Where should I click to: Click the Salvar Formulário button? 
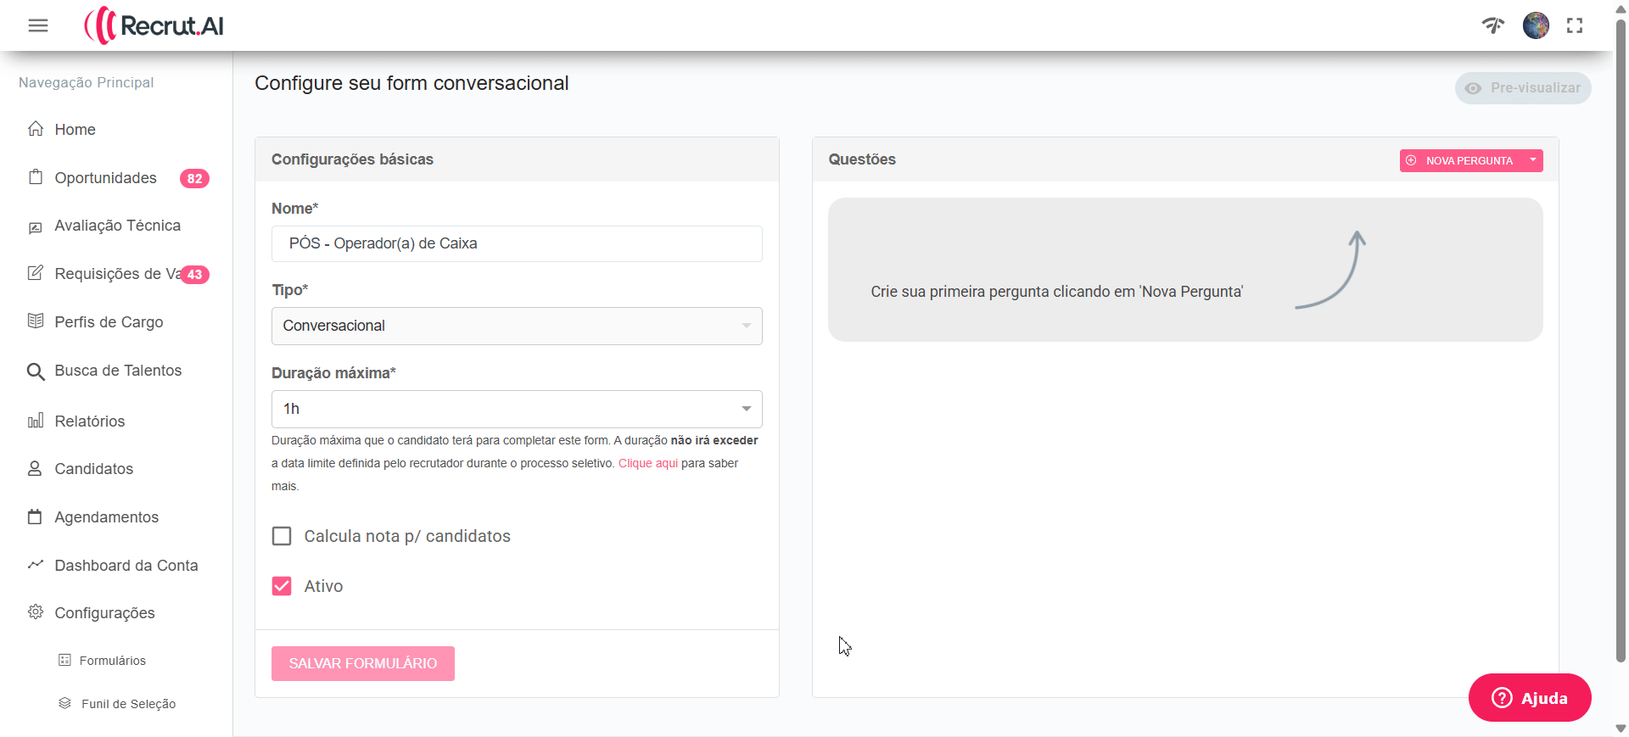(x=363, y=663)
